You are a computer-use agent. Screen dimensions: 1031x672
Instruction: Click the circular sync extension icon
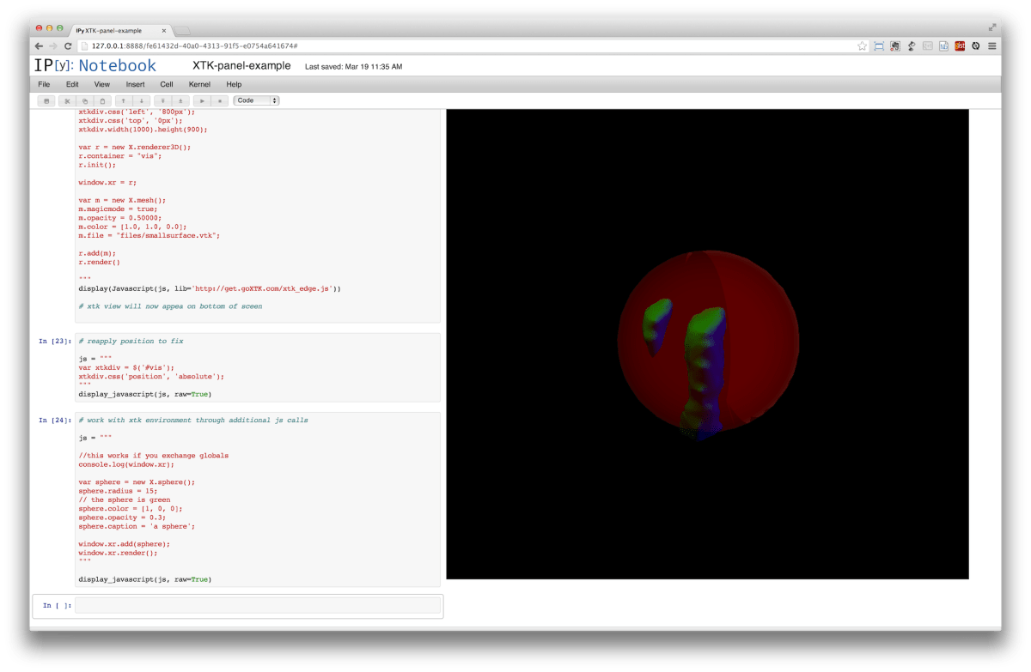click(x=976, y=45)
